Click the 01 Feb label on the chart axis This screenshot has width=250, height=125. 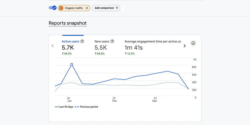click(x=114, y=99)
